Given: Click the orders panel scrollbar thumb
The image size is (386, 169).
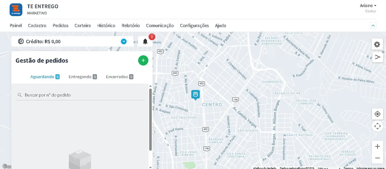Looking at the screenshot, I should [x=150, y=119].
